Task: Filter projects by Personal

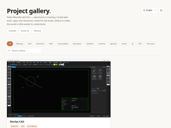Action: point(150,44)
